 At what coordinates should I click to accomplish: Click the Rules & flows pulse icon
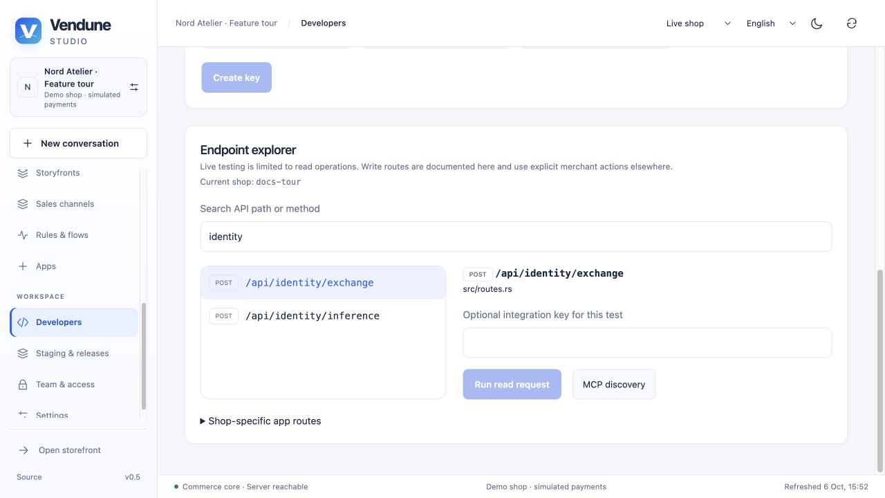[x=23, y=235]
